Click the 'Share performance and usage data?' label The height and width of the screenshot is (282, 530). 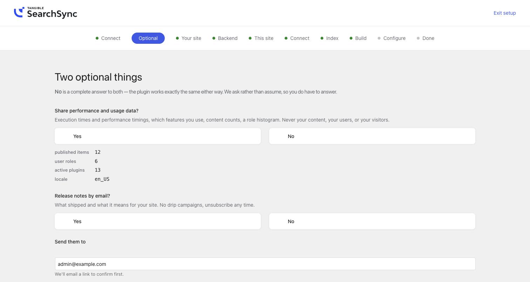pyautogui.click(x=96, y=111)
